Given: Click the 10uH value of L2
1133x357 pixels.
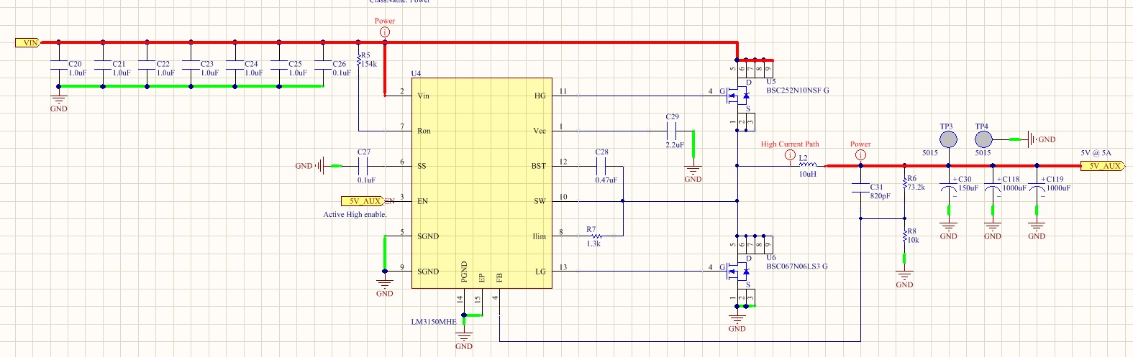Looking at the screenshot, I should point(808,174).
